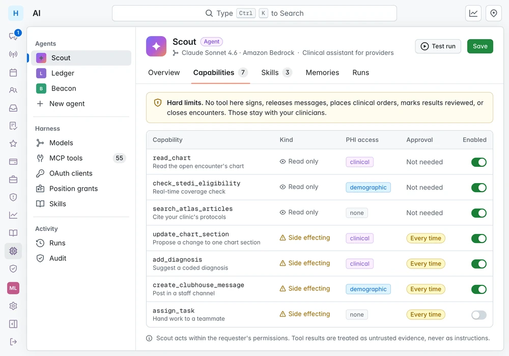This screenshot has height=356, width=509.
Task: Open the location pin icon in header
Action: (x=494, y=13)
